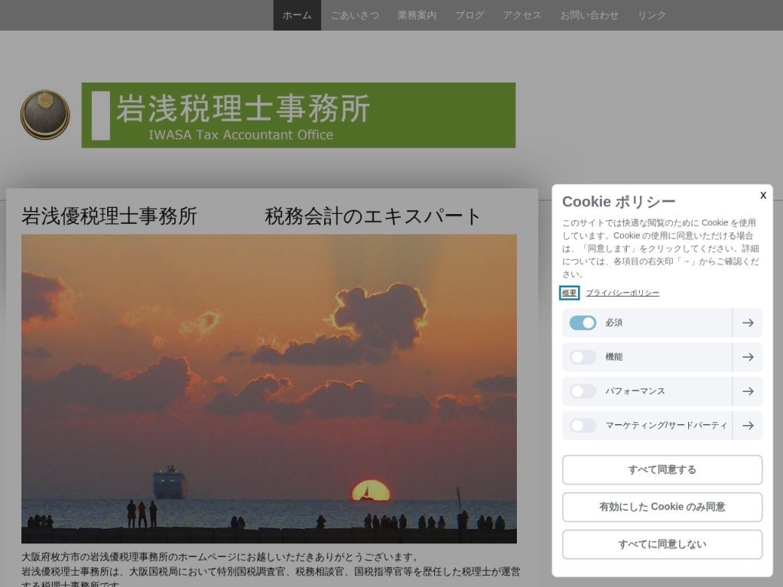Viewport: 783px width, 587px height.
Task: Enable the パフォーマンス cookie switch
Action: (583, 391)
